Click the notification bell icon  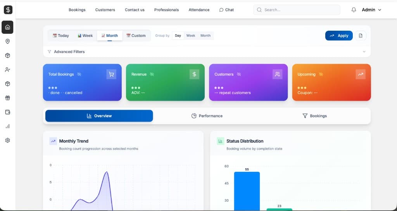pos(354,10)
